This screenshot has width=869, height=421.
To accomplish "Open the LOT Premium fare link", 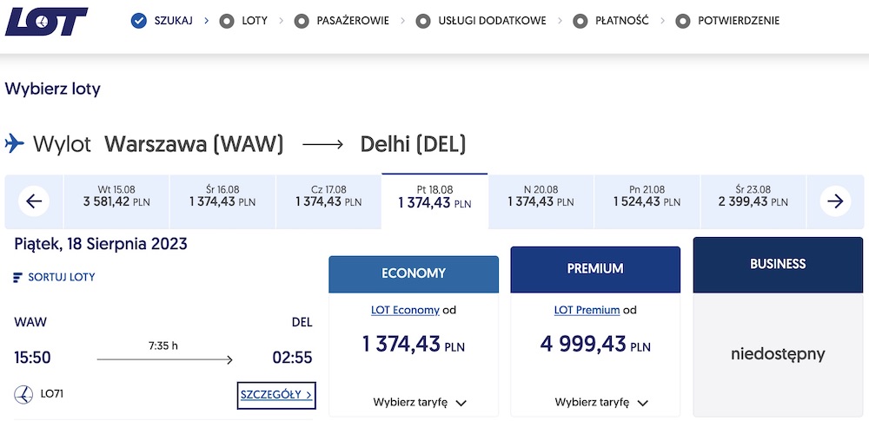I will point(587,310).
